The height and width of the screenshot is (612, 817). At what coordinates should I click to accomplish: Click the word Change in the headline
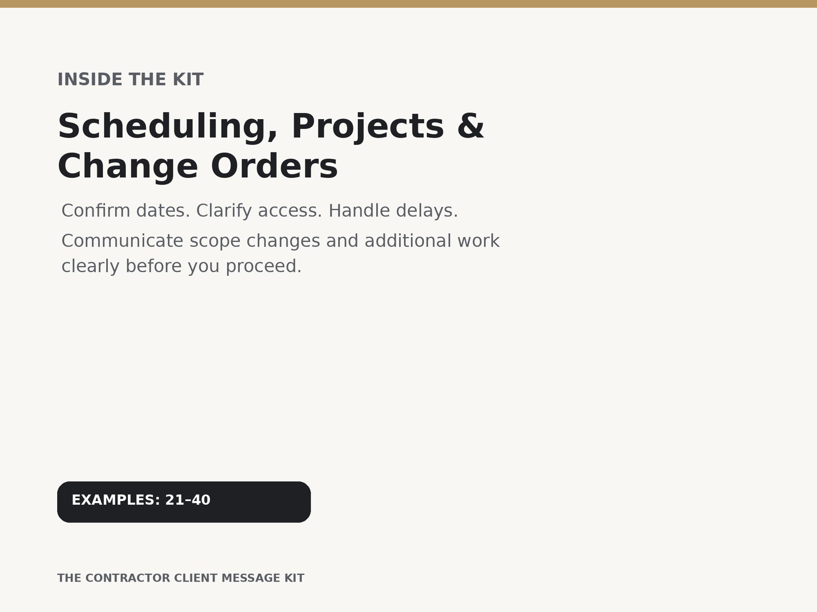(x=127, y=166)
